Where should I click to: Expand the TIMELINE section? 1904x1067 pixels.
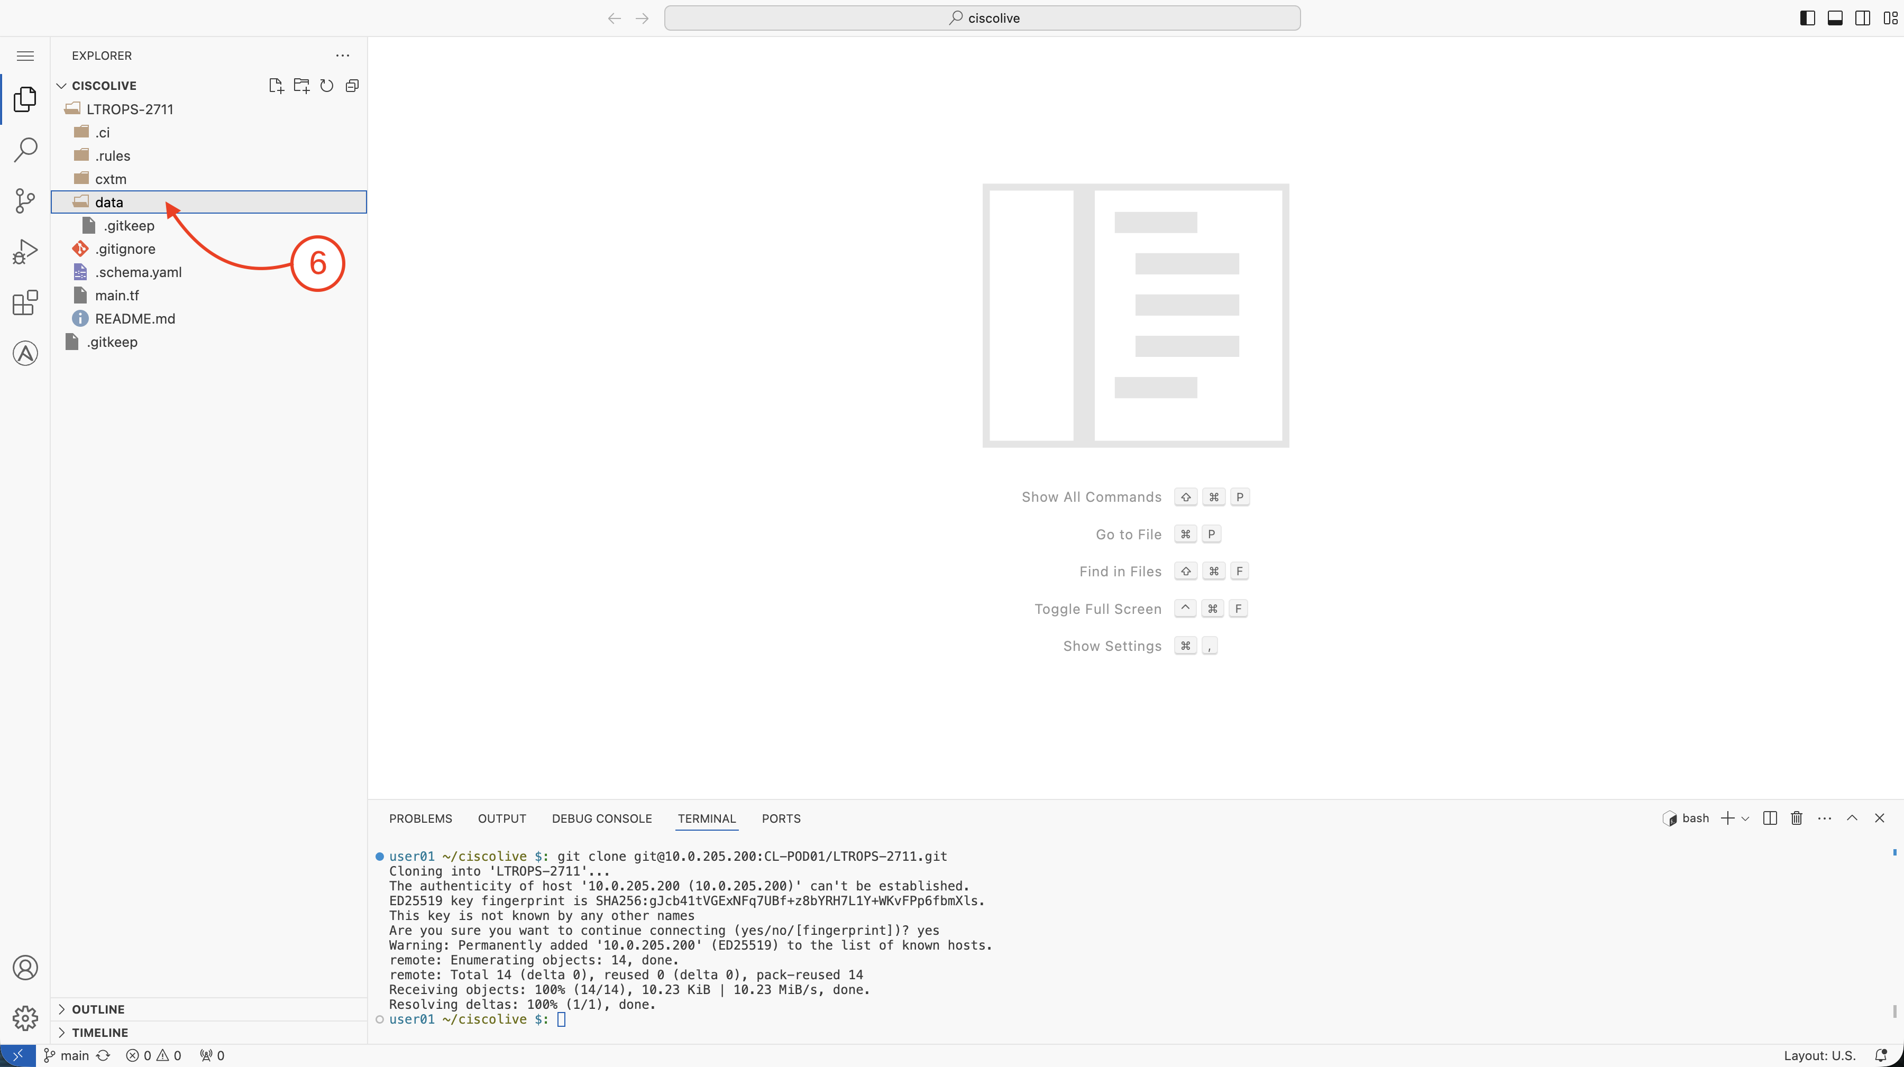pyautogui.click(x=99, y=1032)
